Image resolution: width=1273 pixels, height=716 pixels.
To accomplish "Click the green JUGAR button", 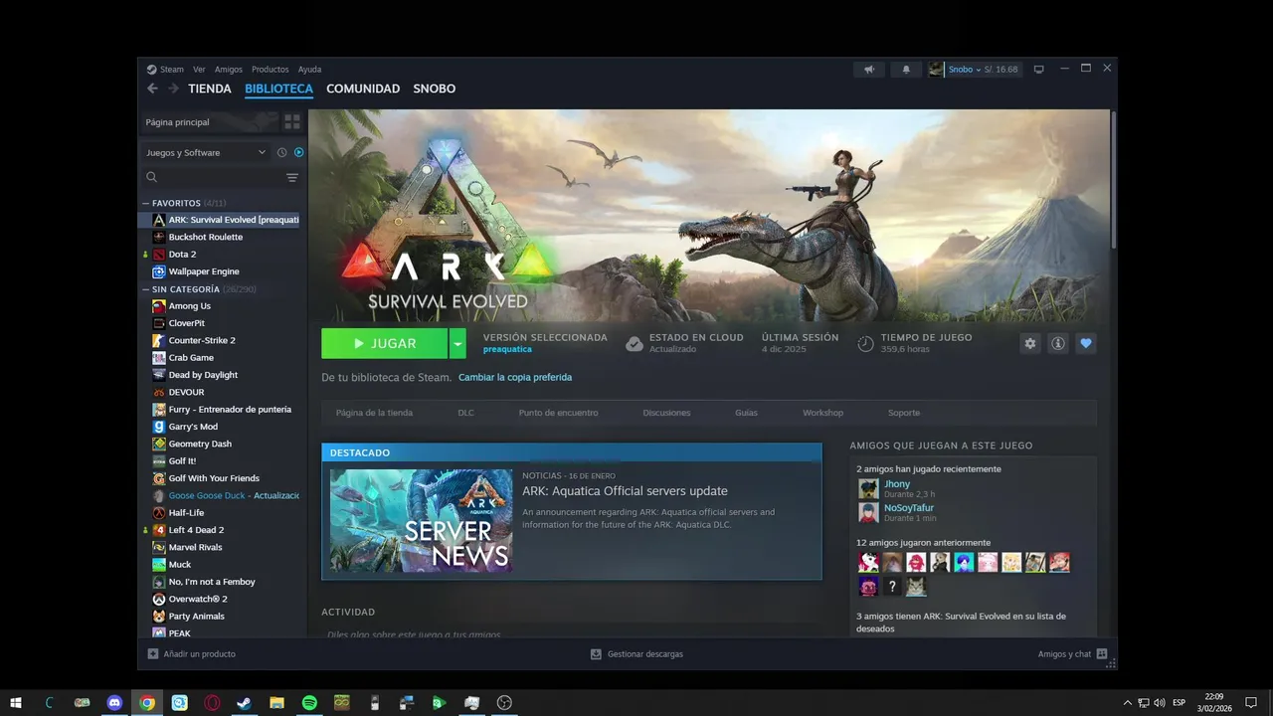I will [x=385, y=343].
